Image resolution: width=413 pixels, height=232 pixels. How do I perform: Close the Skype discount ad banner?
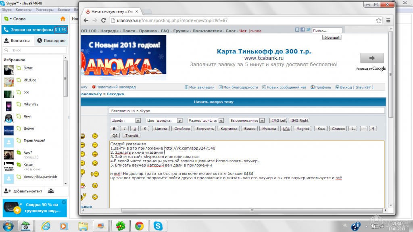click(x=64, y=202)
